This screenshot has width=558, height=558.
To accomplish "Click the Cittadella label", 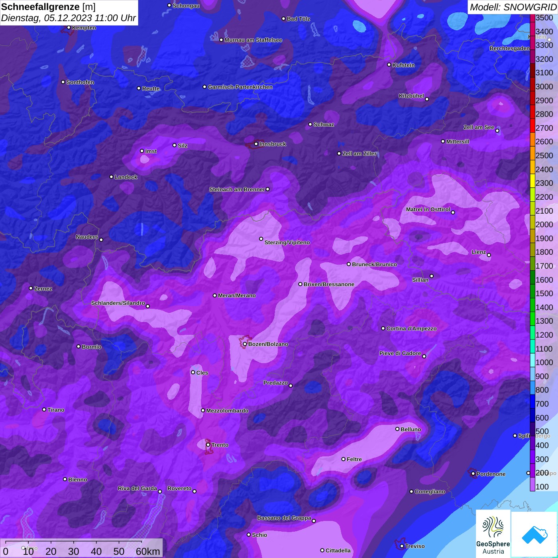I will (338, 550).
